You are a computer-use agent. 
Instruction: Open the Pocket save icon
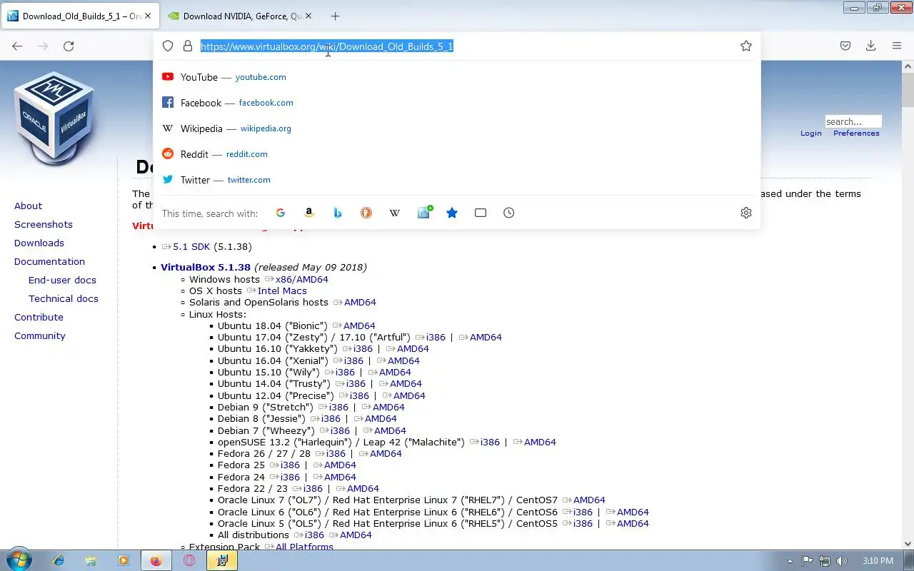tap(845, 46)
